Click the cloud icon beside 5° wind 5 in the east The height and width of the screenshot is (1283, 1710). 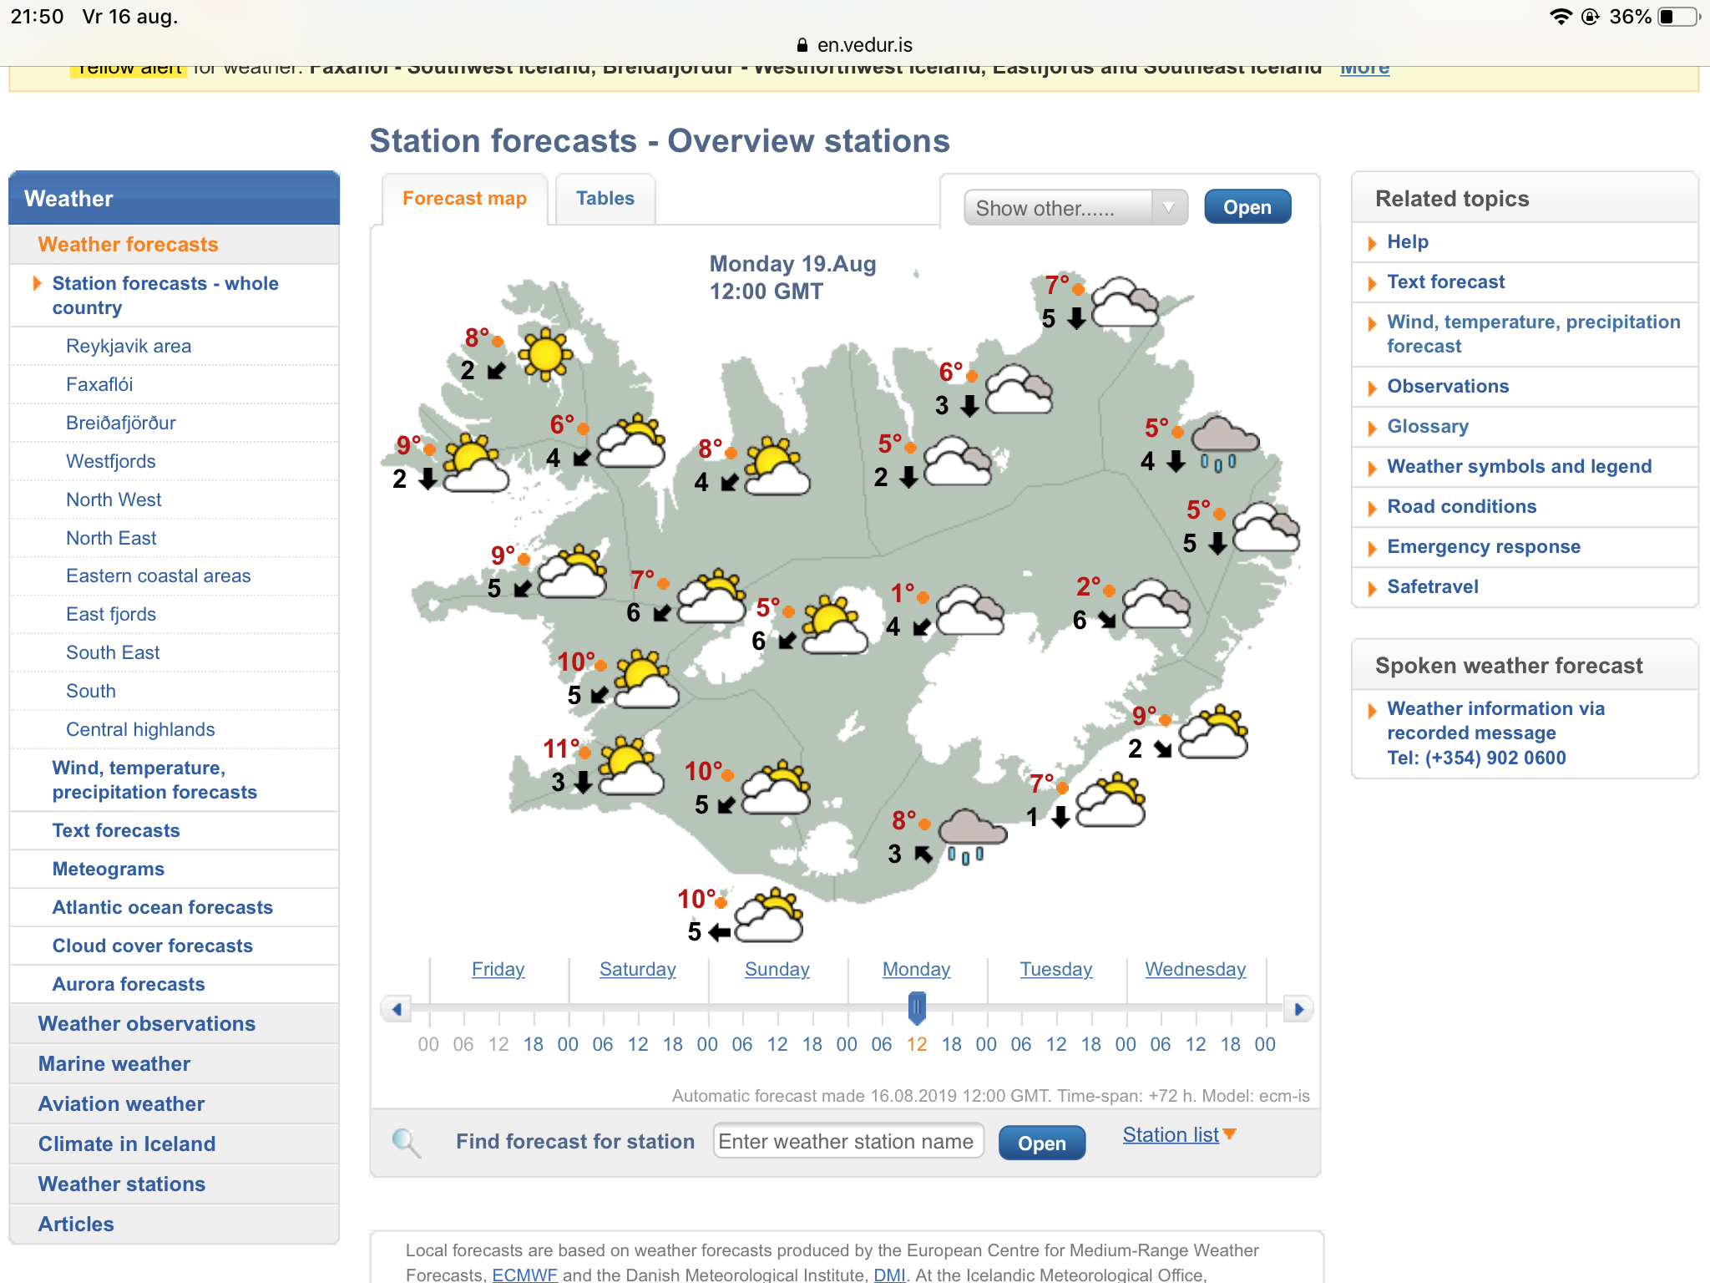coord(1267,527)
